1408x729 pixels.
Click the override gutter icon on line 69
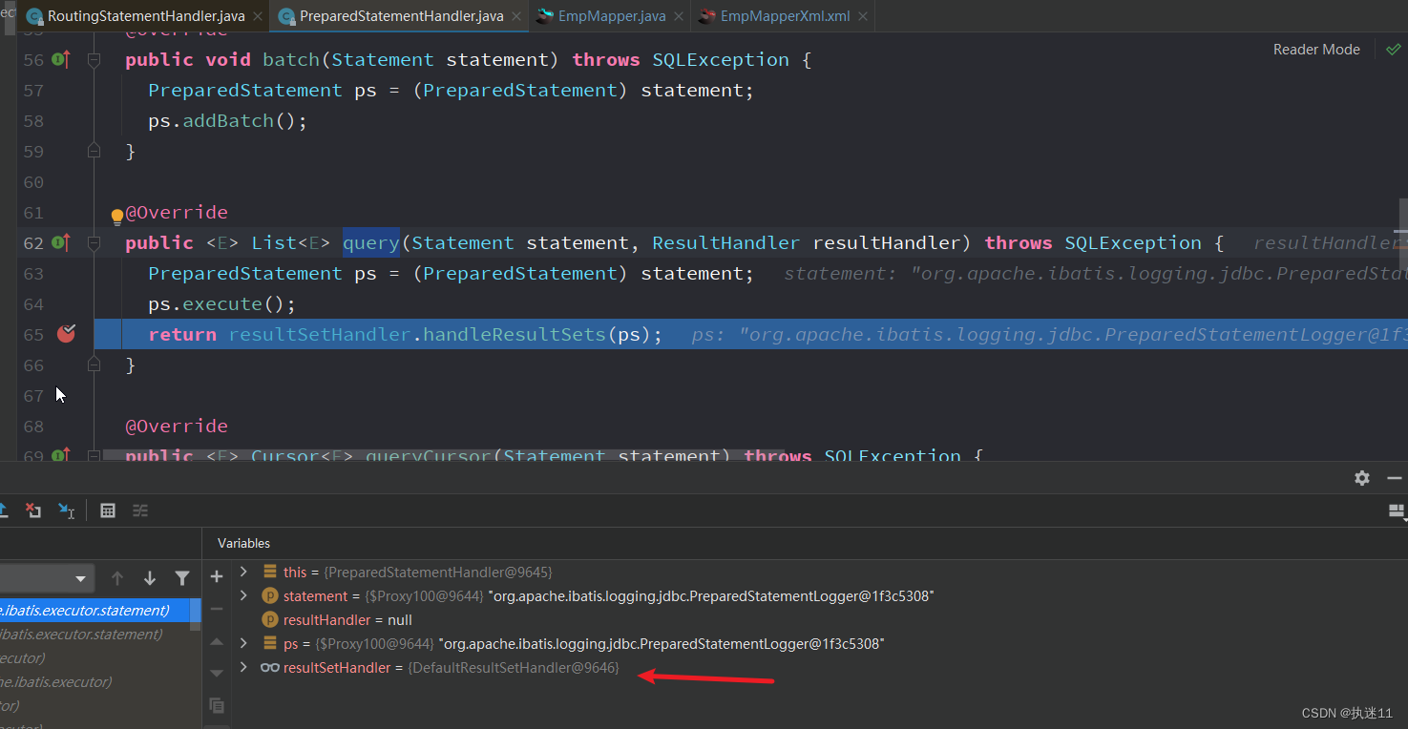click(x=61, y=455)
